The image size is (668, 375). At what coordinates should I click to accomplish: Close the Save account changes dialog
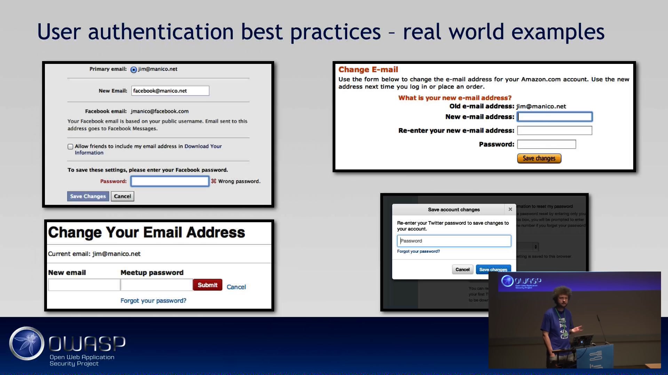coord(510,209)
